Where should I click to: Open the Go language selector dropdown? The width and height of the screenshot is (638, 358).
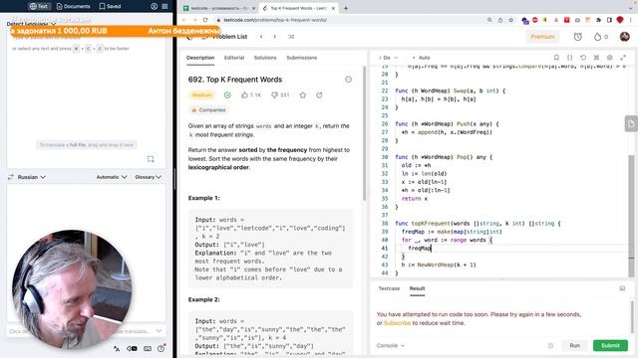tap(389, 58)
